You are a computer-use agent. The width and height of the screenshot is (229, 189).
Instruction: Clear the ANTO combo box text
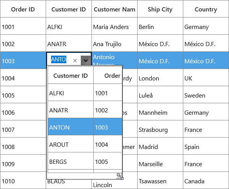[75, 61]
